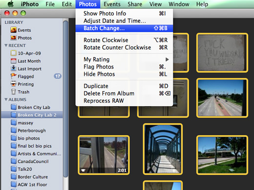Open the File menu
This screenshot has height=190, width=254.
click(50, 4)
